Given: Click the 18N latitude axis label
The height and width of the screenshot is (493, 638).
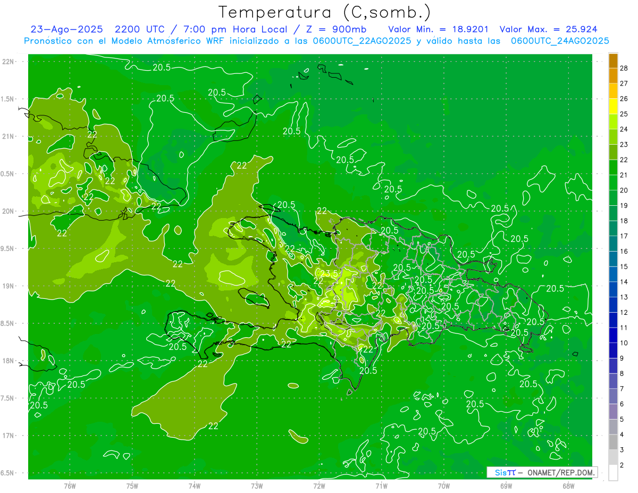Looking at the screenshot, I should coord(8,361).
